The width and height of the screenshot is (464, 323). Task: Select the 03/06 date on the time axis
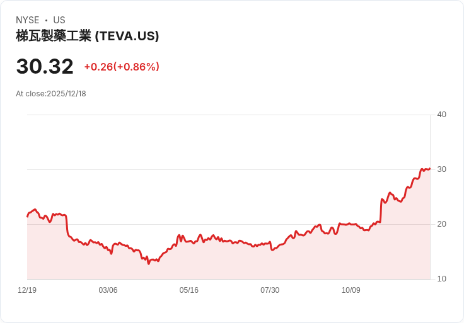(108, 290)
